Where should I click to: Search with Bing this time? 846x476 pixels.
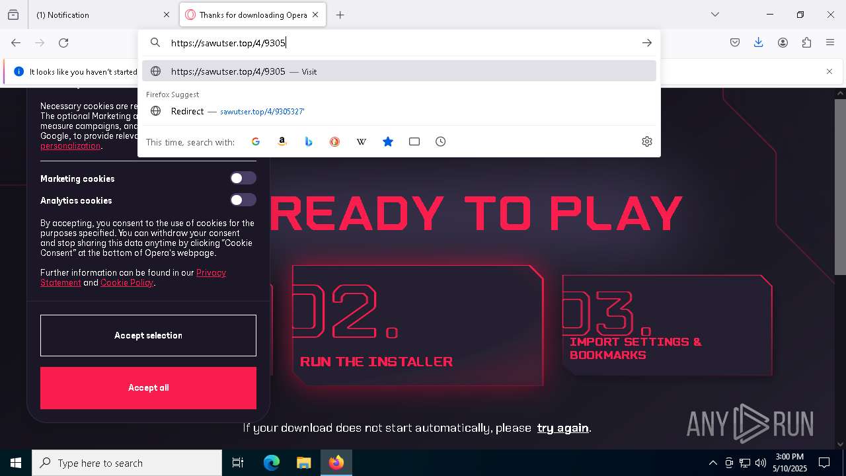click(309, 141)
